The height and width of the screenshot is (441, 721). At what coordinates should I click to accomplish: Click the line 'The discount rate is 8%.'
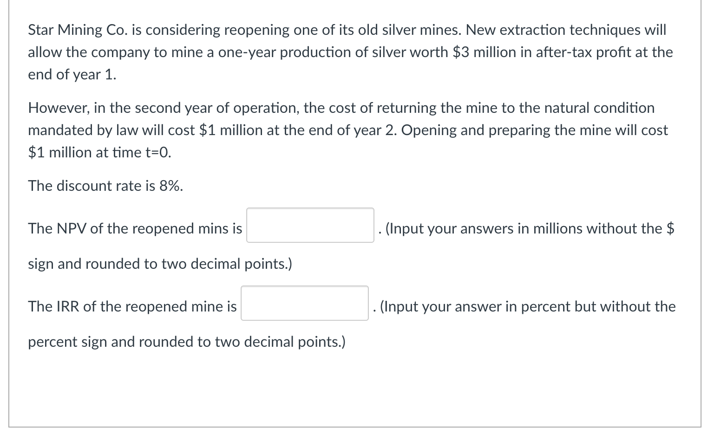point(105,186)
